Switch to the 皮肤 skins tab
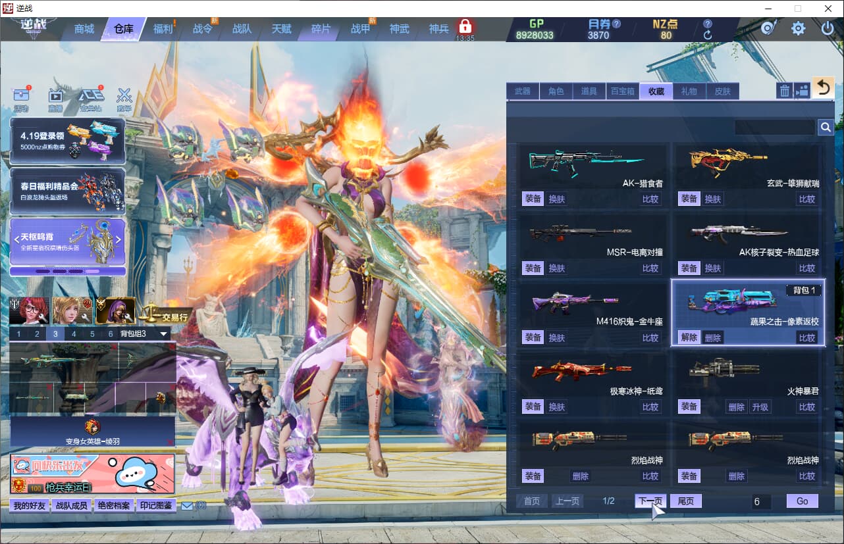 coord(723,91)
